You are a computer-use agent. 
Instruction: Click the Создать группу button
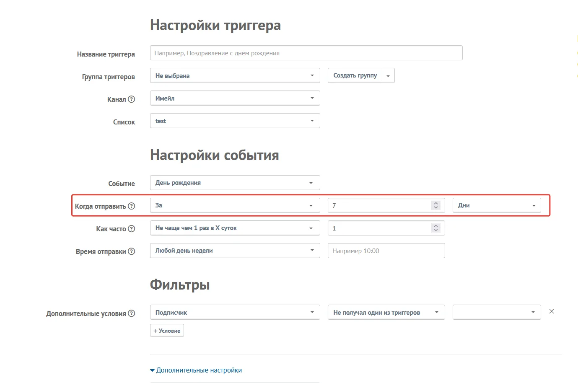coord(355,75)
